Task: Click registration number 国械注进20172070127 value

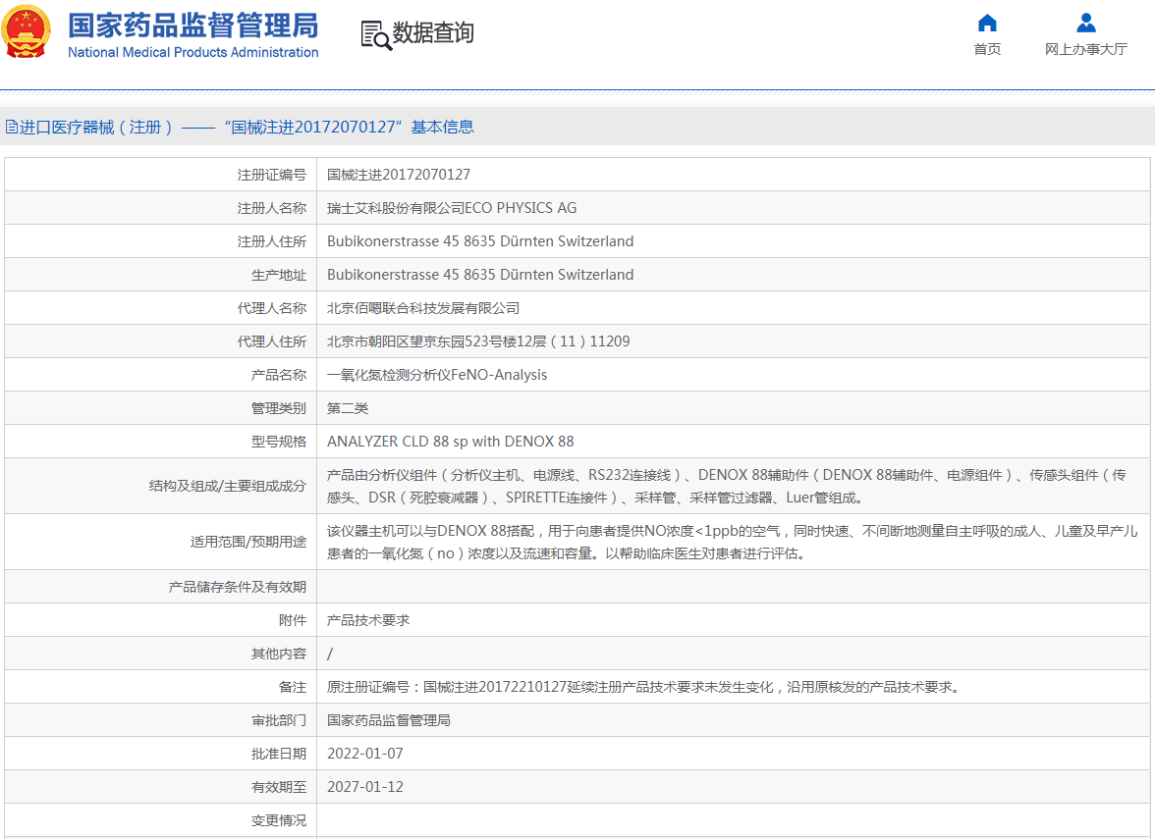Action: coord(399,175)
